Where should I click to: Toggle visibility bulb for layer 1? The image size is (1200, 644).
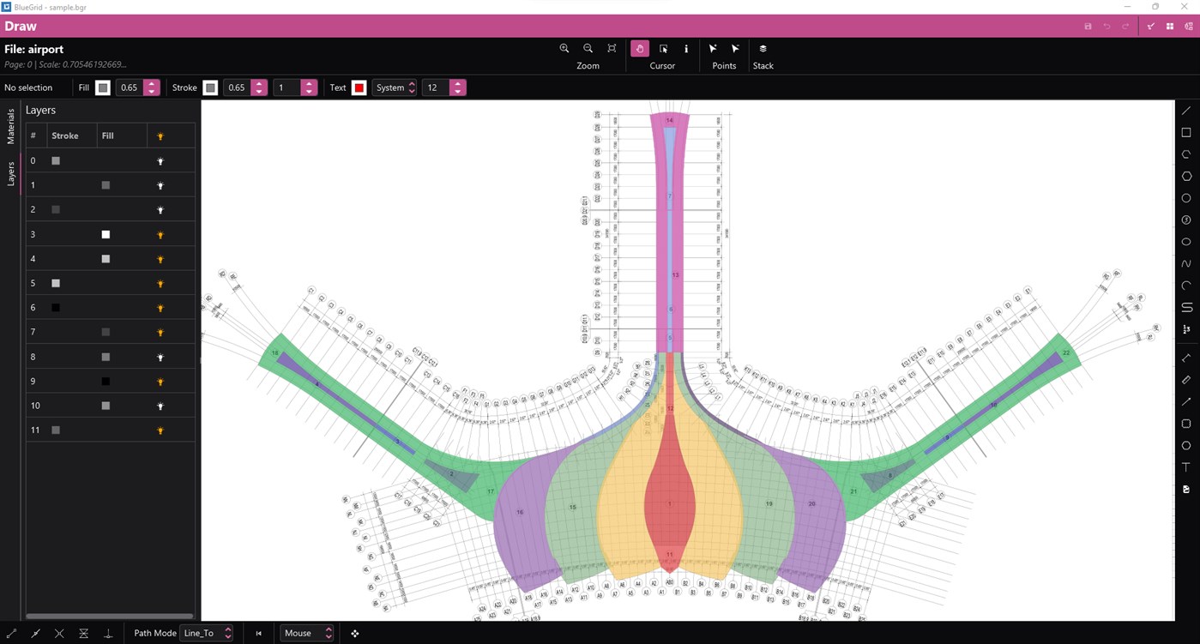(160, 185)
